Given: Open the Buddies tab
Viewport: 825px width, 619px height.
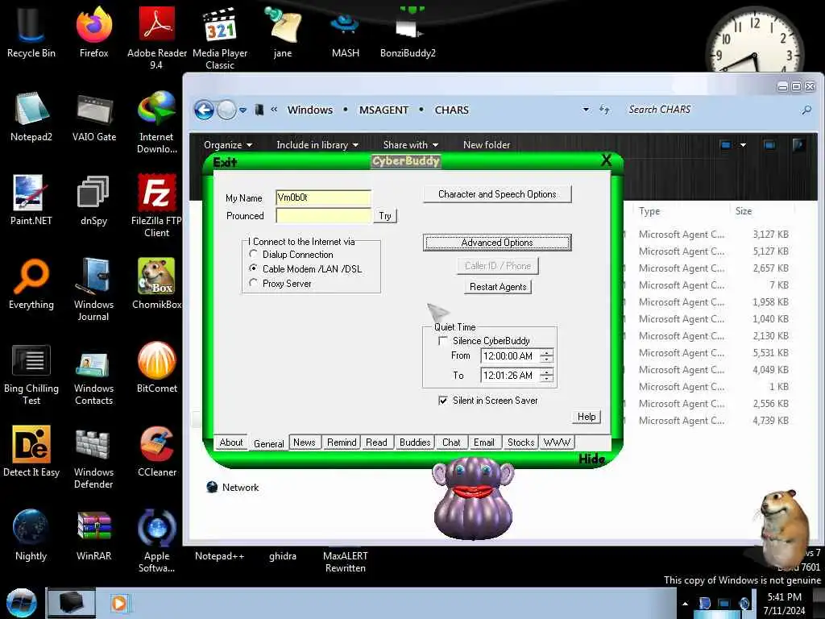Looking at the screenshot, I should point(415,442).
